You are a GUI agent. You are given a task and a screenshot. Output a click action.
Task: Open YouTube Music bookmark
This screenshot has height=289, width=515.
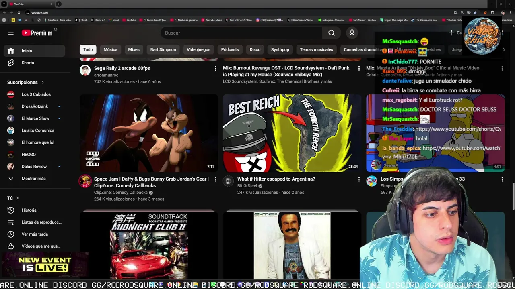211,20
